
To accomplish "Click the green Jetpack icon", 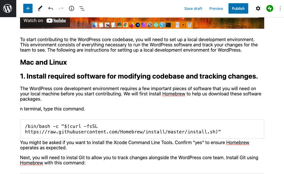I will (270, 8).
